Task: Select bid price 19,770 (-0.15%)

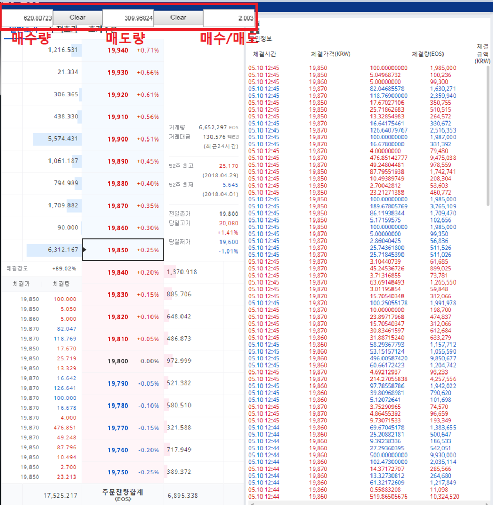Action: (x=123, y=428)
